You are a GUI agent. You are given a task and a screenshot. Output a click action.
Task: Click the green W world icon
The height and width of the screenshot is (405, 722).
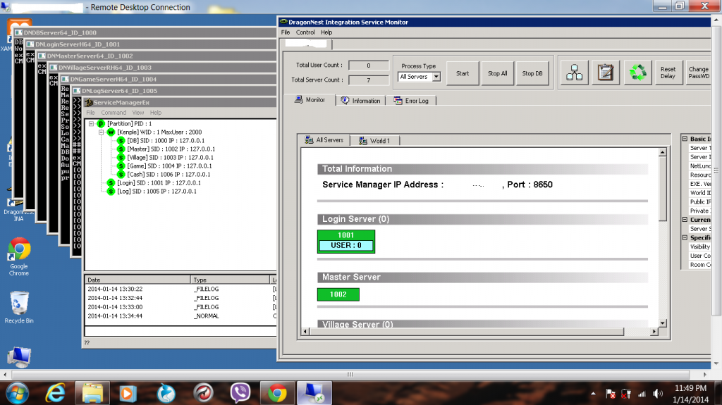[111, 132]
